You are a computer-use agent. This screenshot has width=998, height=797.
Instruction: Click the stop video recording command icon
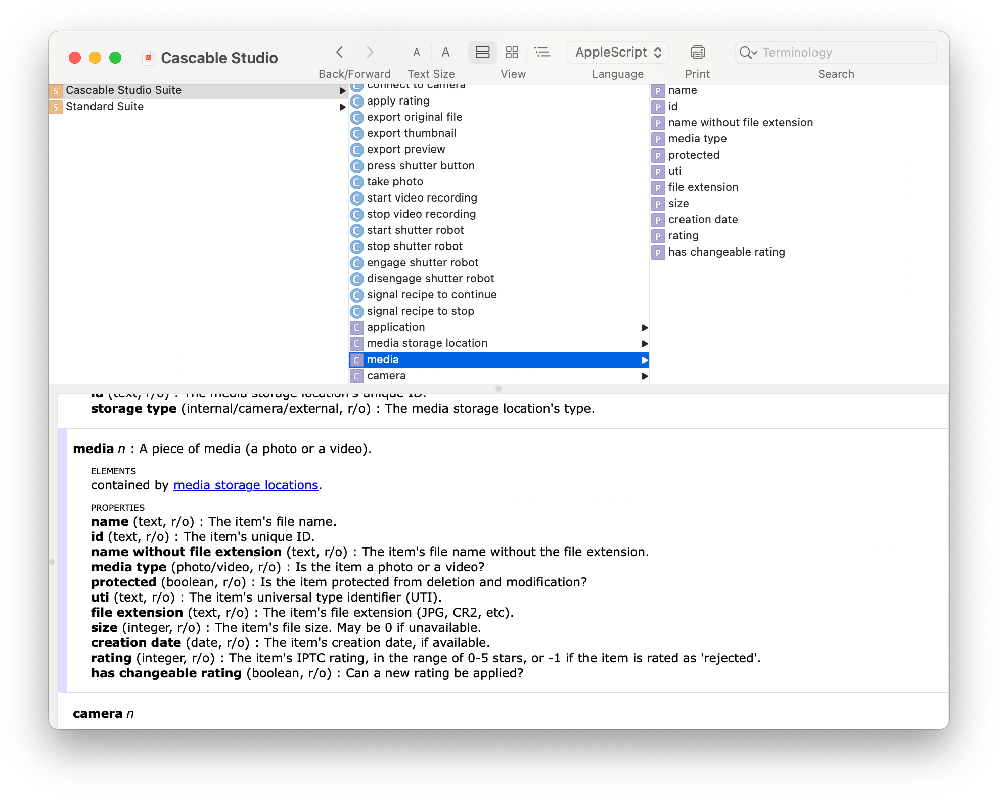357,215
